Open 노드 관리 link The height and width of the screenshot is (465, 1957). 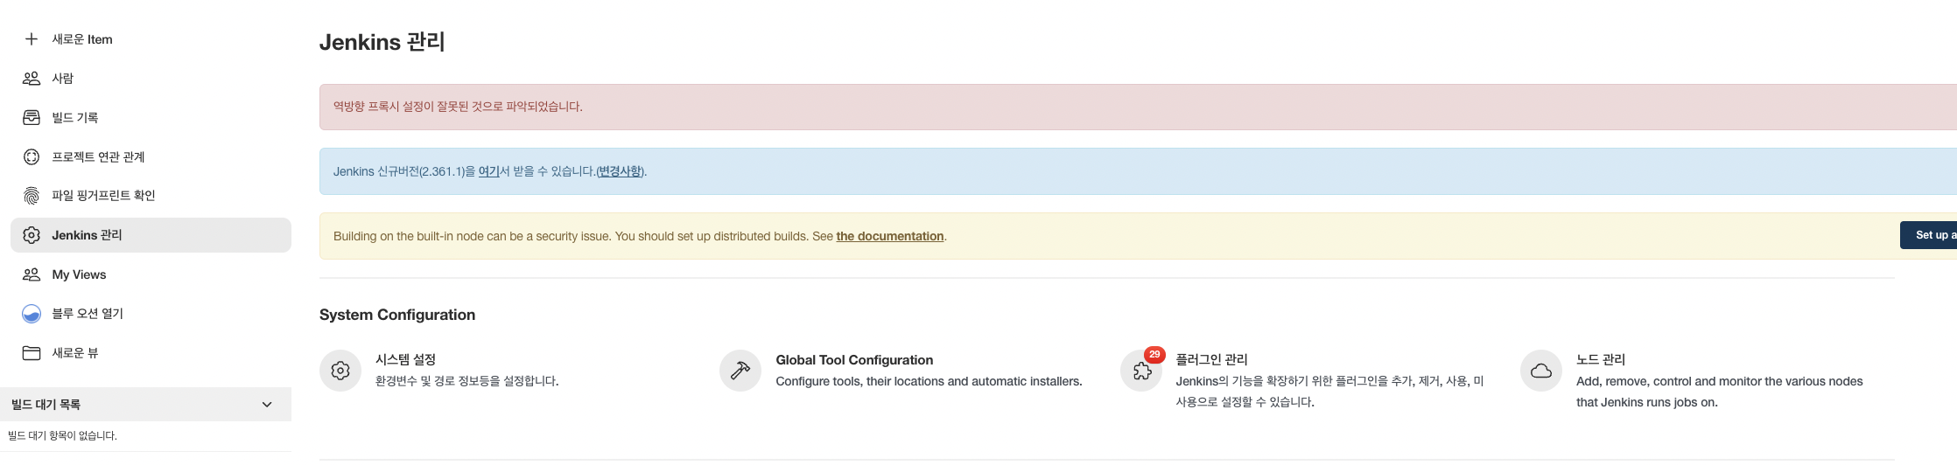tap(1601, 359)
